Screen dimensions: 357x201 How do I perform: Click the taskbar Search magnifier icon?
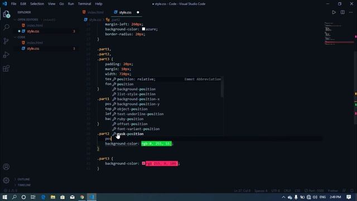coord(14,197)
